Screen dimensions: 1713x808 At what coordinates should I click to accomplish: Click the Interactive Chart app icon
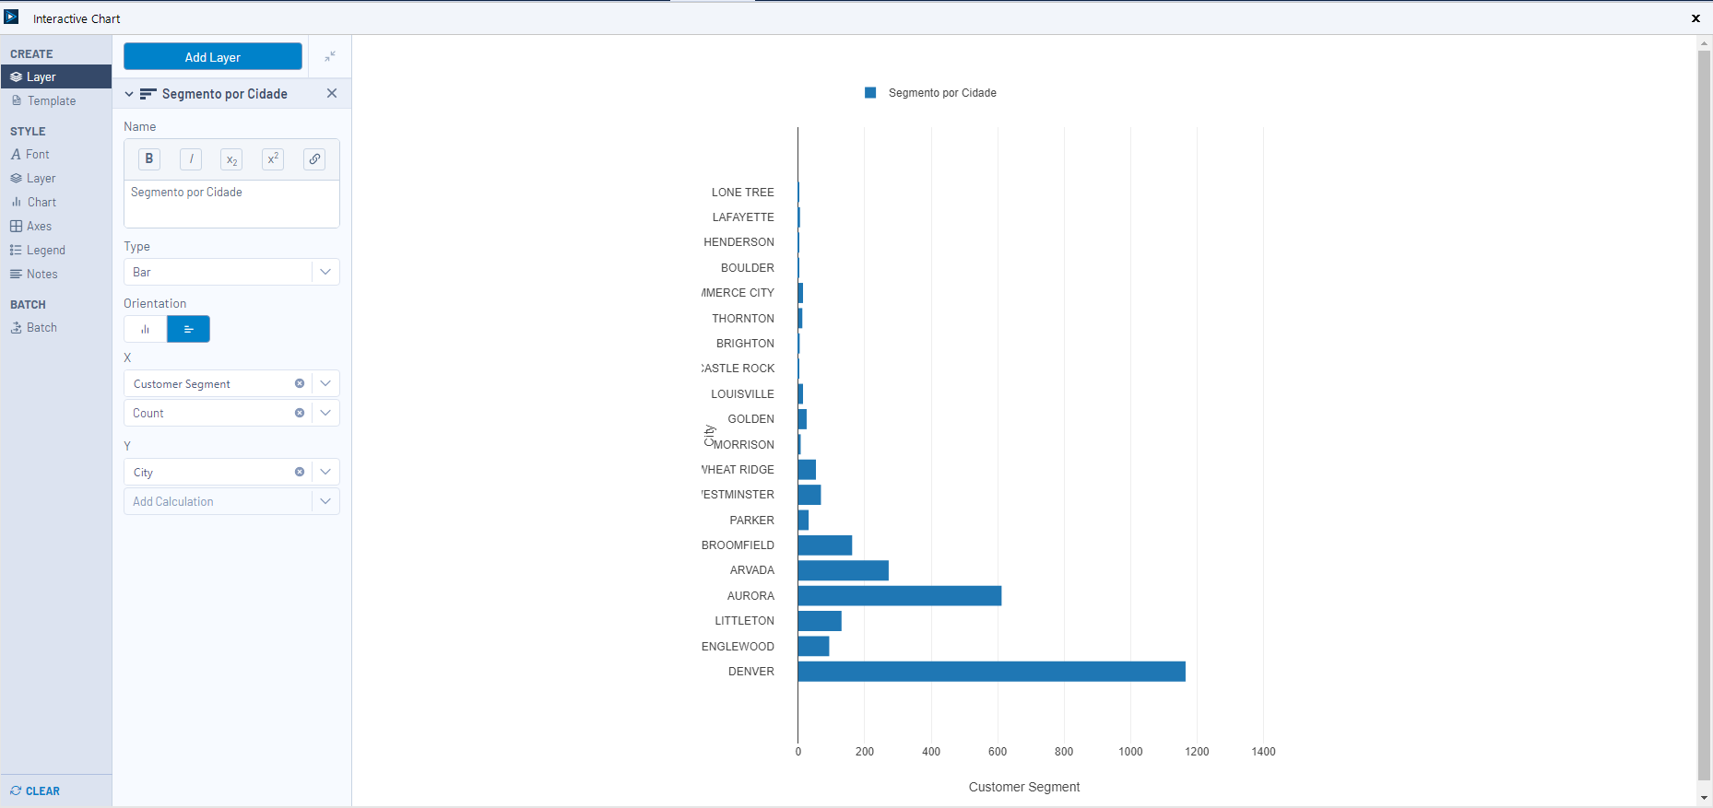(11, 18)
